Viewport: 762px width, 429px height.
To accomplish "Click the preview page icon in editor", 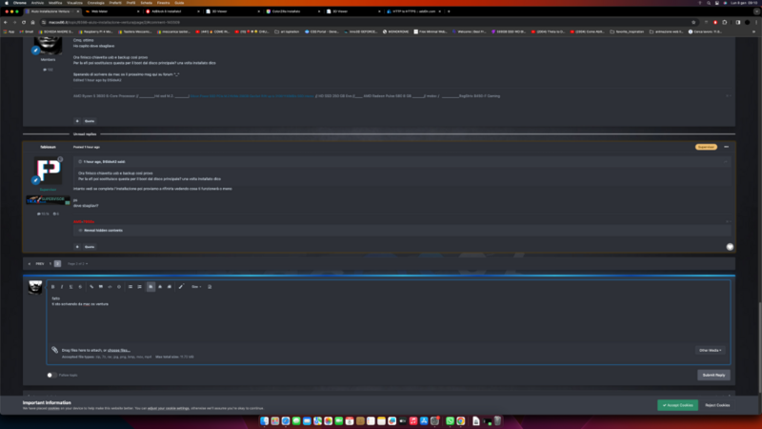I will click(210, 287).
